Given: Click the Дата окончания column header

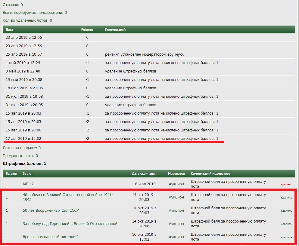Looking at the screenshot, I should point(144,174).
